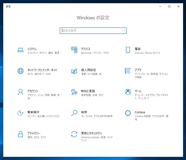Click the Cortana circle icon
186x160 pixels.
click(x=128, y=113)
